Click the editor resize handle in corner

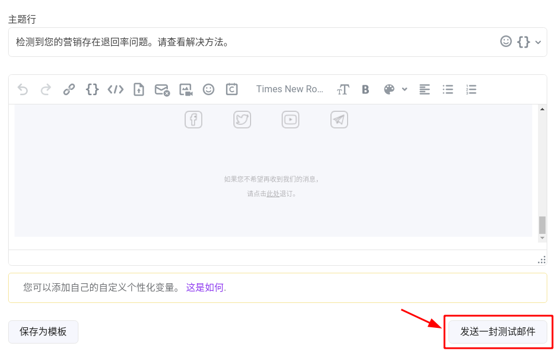click(542, 260)
